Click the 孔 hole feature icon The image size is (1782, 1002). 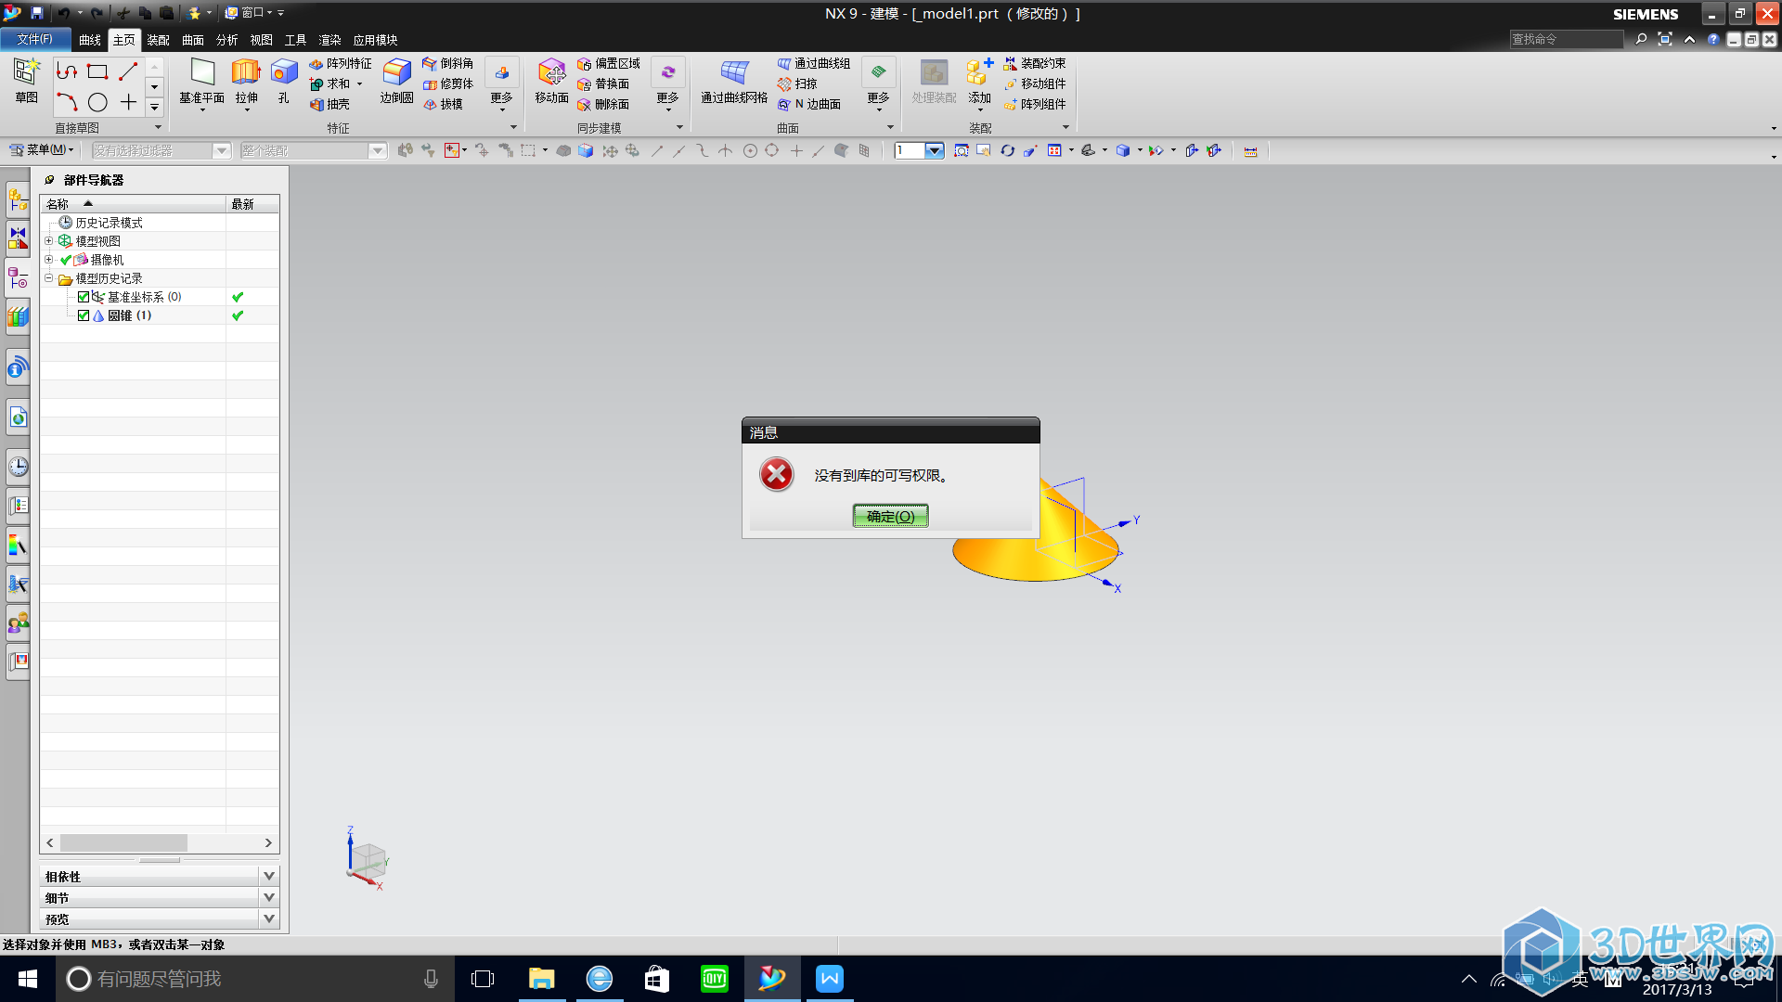click(284, 82)
